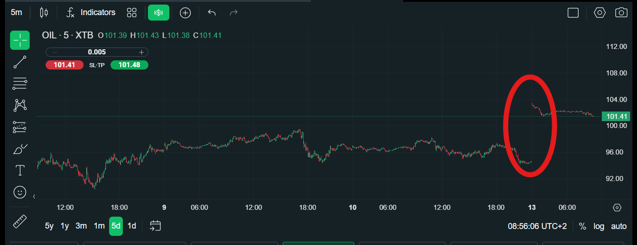The image size is (637, 245).
Task: Open the candlestick chart type dropdown
Action: (44, 12)
